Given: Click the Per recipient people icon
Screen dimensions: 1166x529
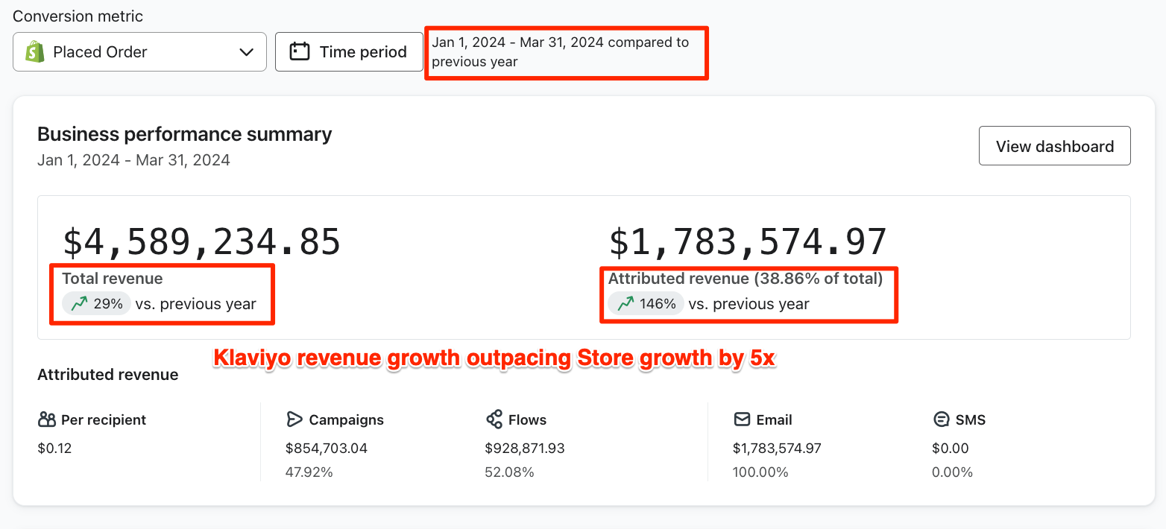Looking at the screenshot, I should point(47,419).
